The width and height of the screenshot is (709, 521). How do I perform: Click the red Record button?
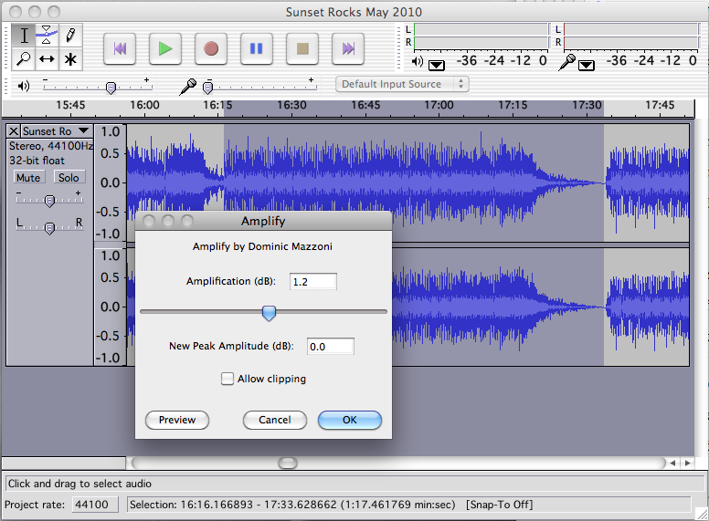click(x=211, y=48)
